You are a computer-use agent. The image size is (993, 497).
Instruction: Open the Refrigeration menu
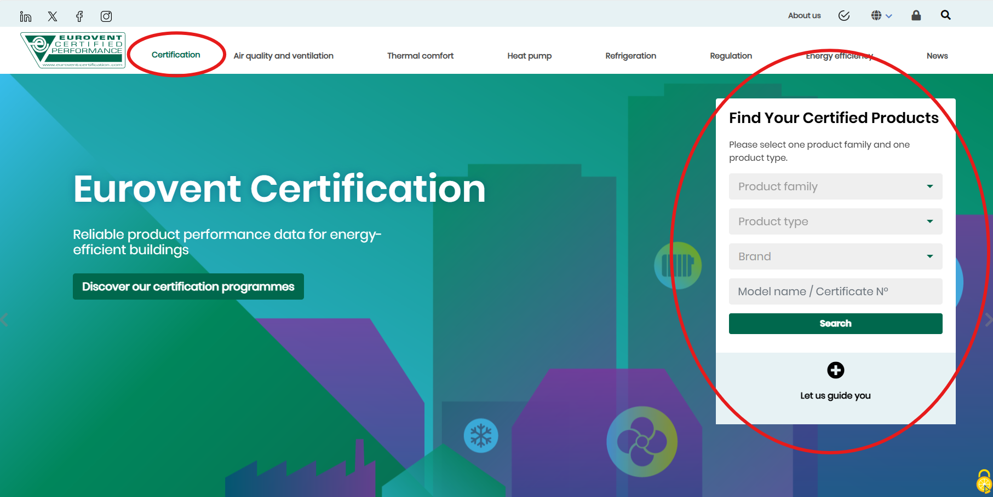(x=630, y=56)
